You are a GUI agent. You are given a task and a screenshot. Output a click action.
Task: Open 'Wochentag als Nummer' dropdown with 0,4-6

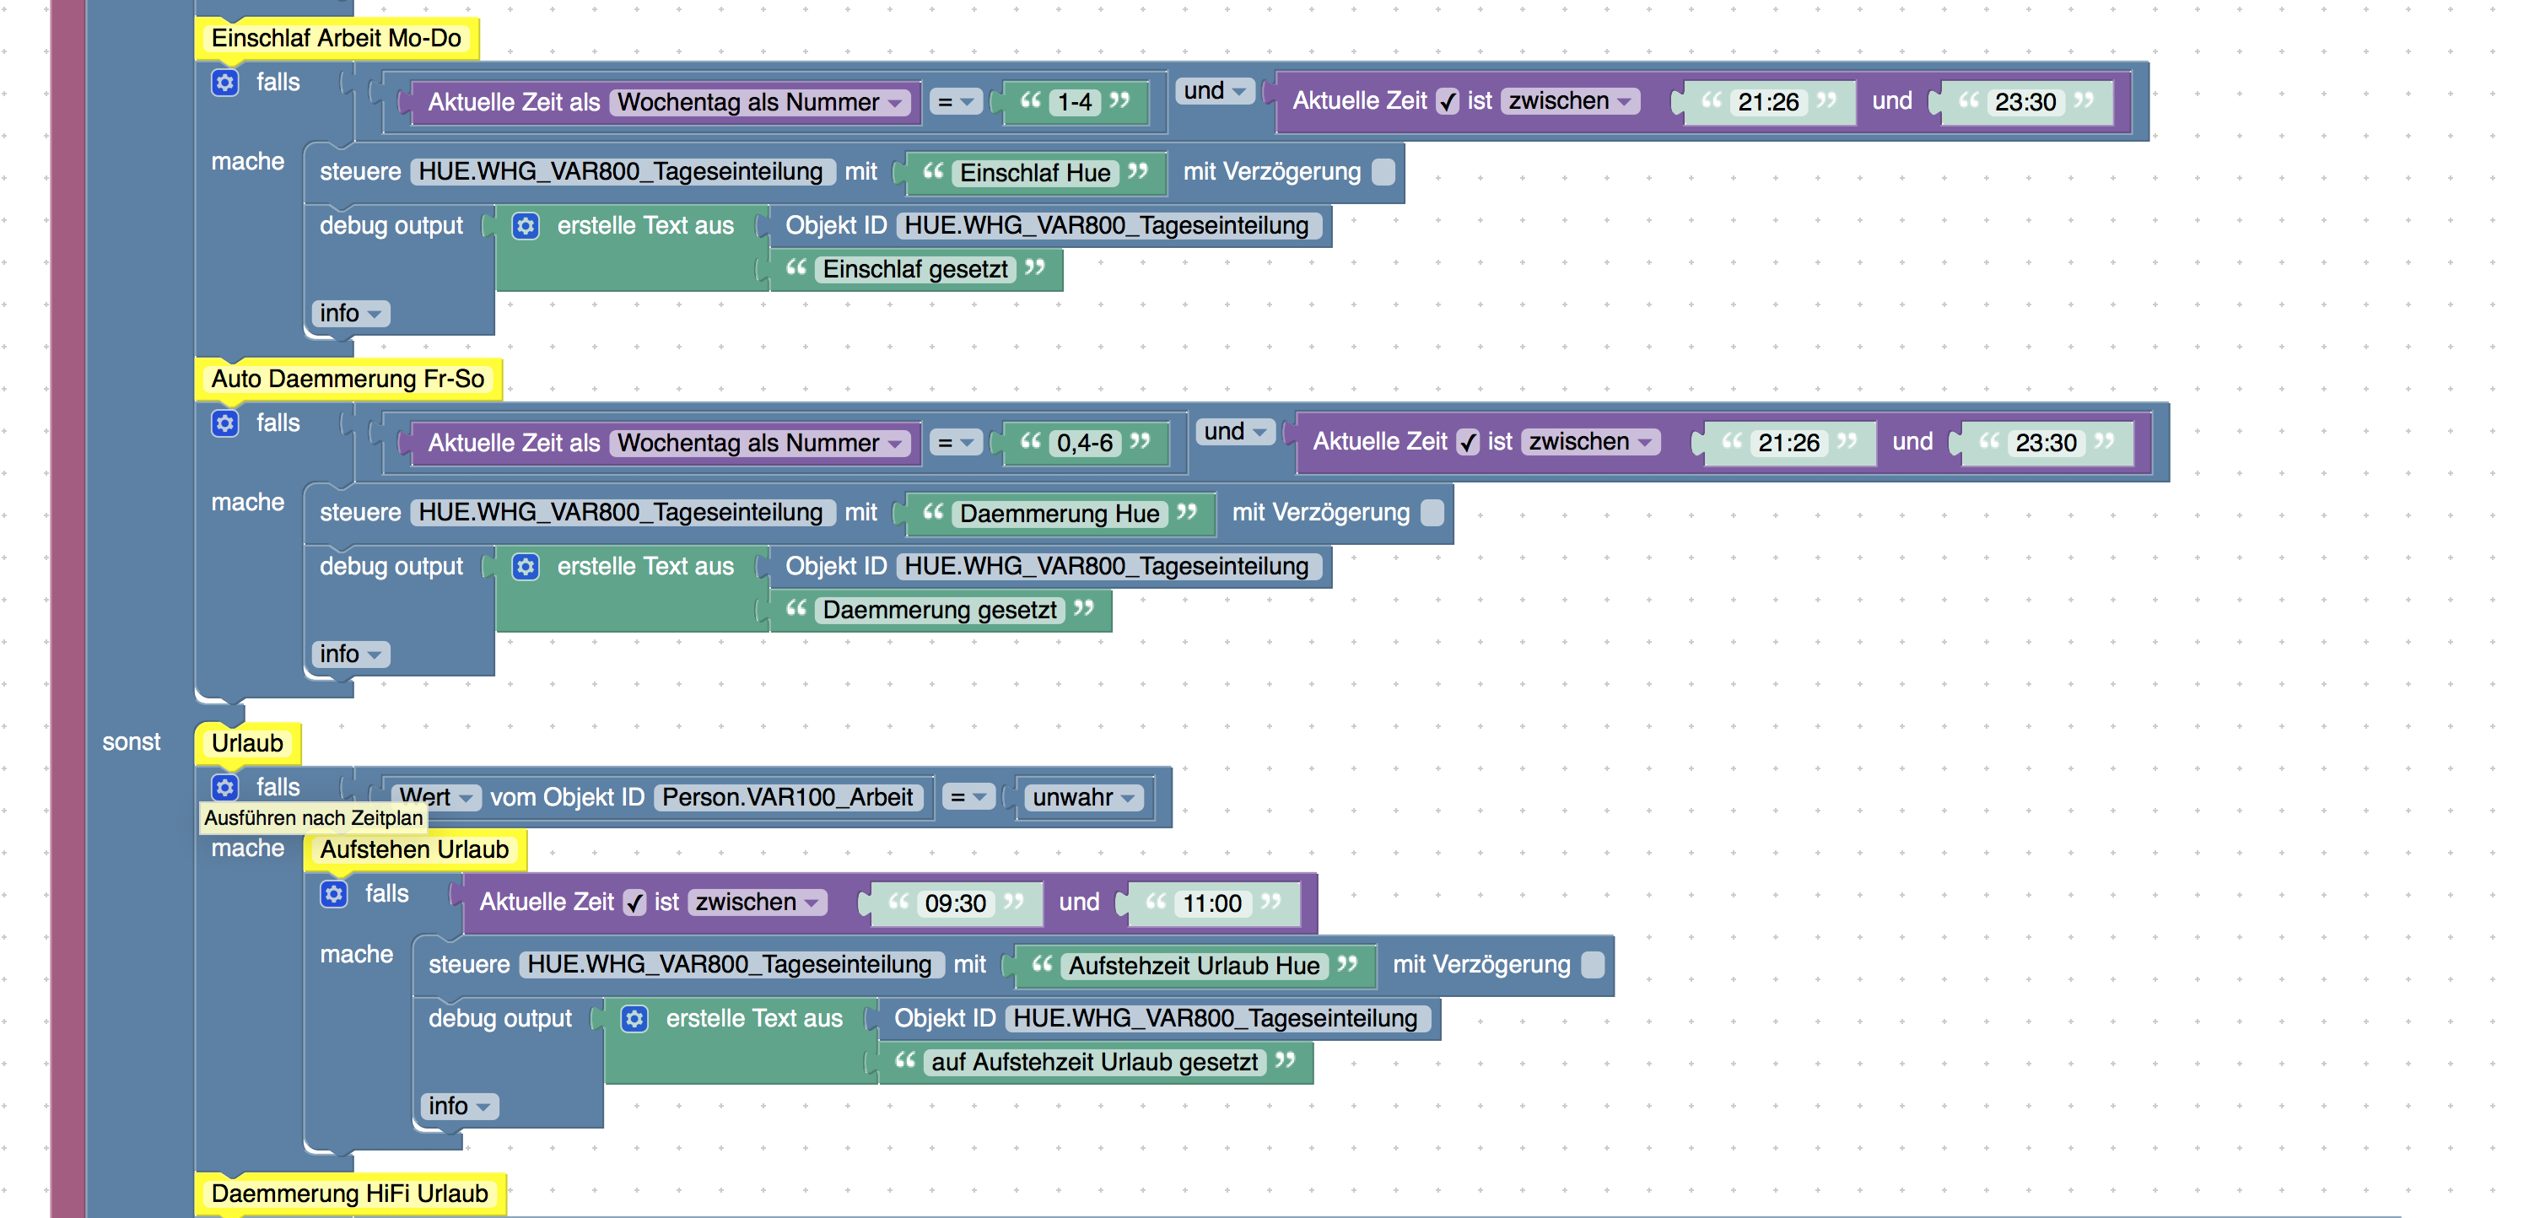pos(759,443)
